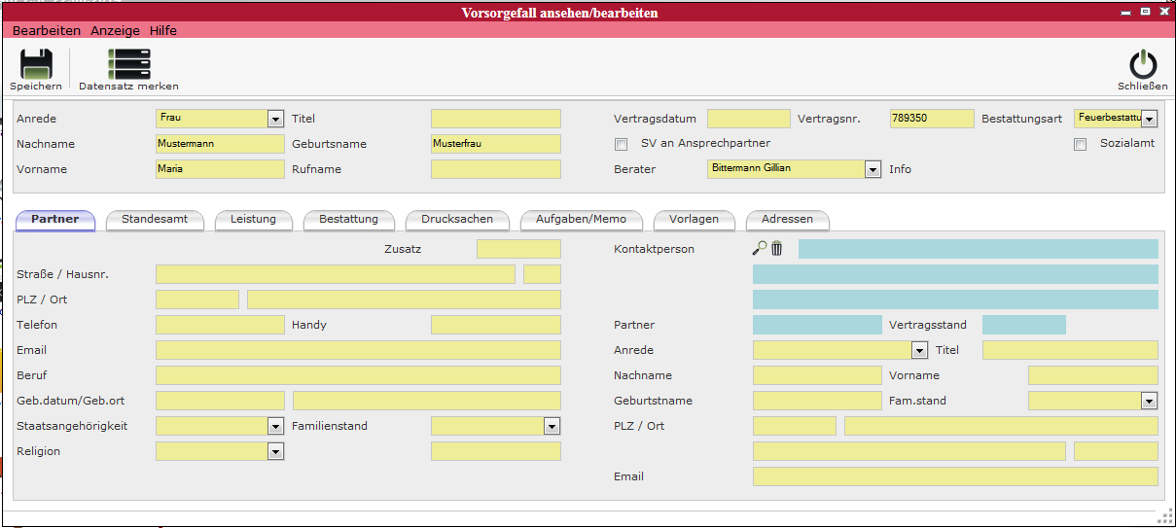
Task: Expand the Staatsangehörigkeit dropdown
Action: click(x=275, y=426)
